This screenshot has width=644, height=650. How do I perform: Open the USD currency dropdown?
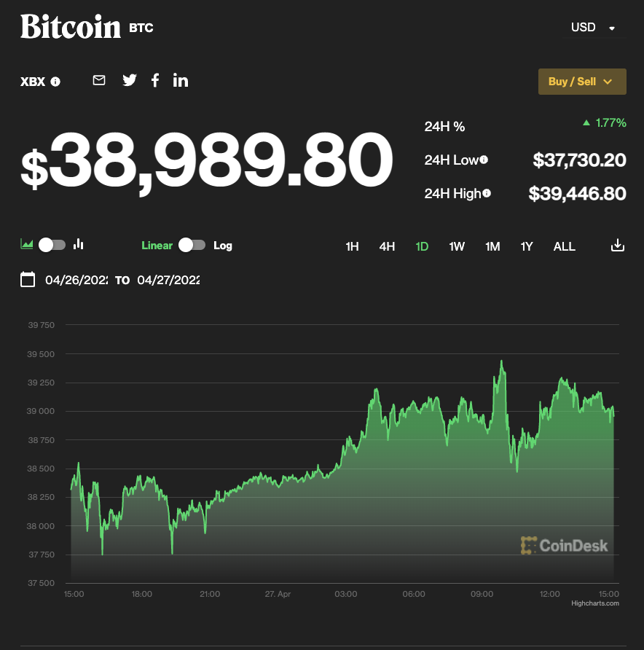[x=593, y=28]
